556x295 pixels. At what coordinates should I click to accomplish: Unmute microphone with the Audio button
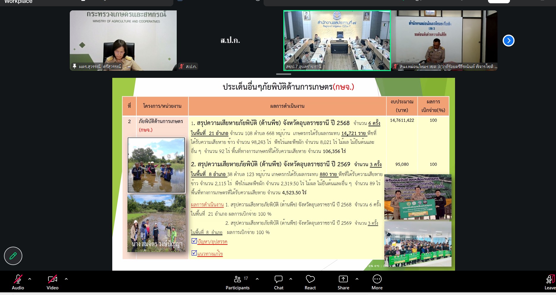click(x=18, y=282)
